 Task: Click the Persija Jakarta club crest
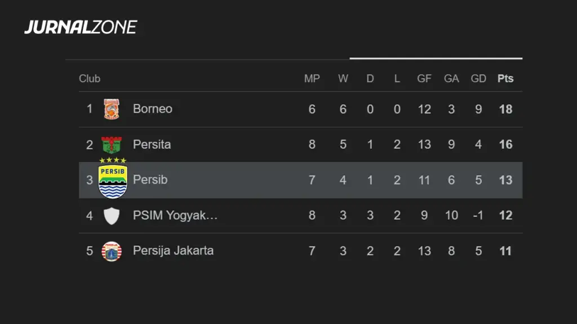point(112,251)
